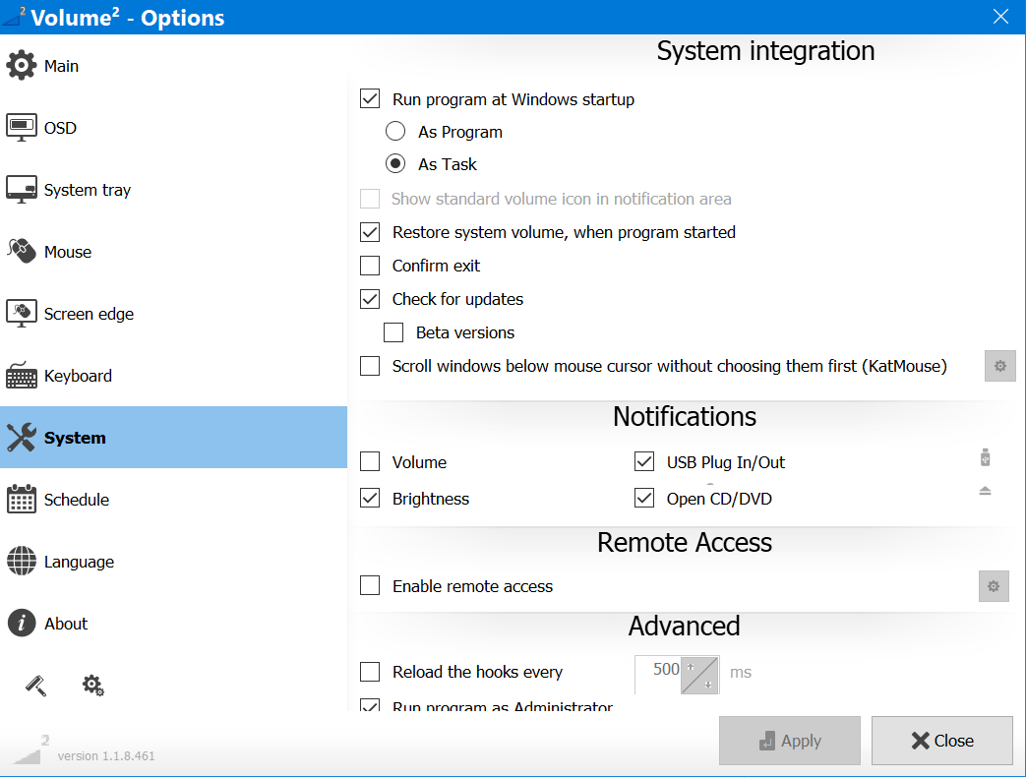Open the Keyboard settings page
Viewport: 1026px width, 778px height.
pos(173,376)
